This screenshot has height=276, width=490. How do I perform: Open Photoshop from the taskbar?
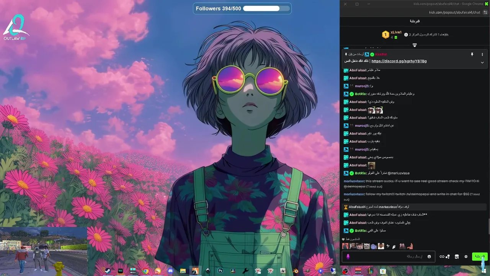[x=220, y=271]
